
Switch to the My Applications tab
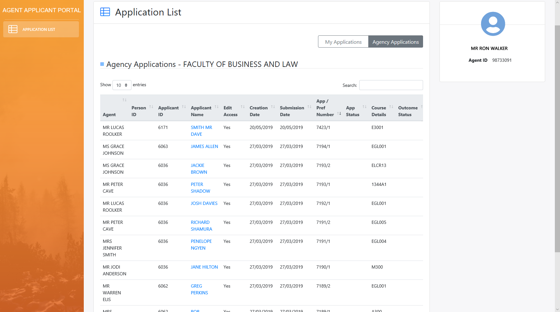(x=343, y=41)
